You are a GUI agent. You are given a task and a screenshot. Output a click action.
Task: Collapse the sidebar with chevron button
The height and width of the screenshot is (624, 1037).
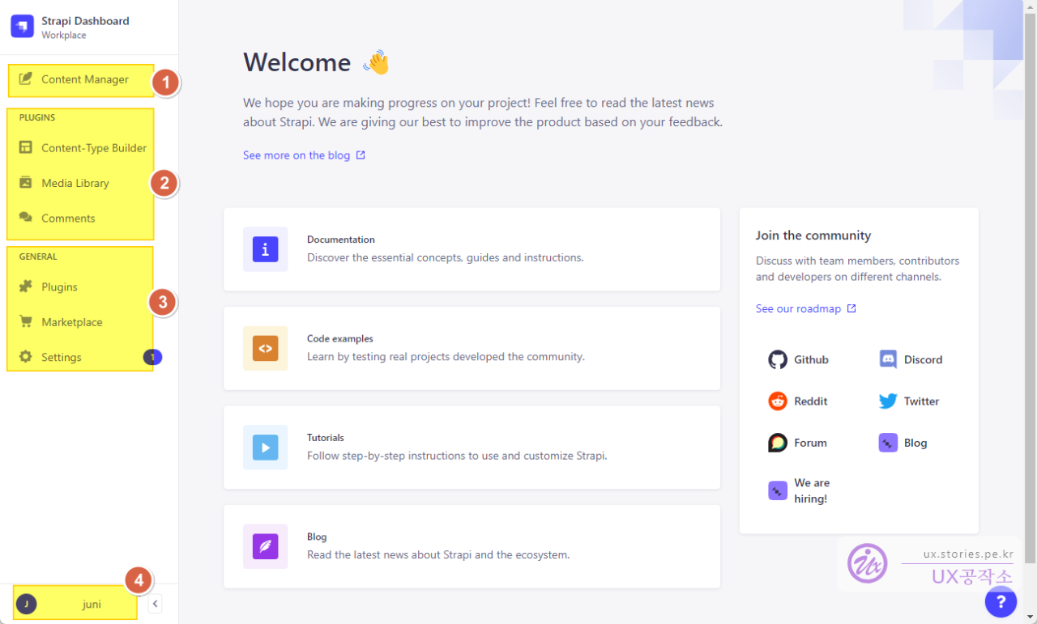click(155, 604)
